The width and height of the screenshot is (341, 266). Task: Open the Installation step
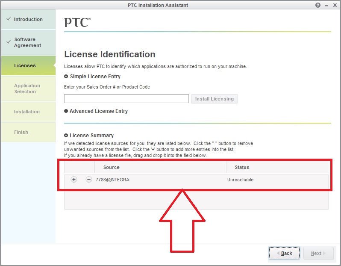[28, 112]
